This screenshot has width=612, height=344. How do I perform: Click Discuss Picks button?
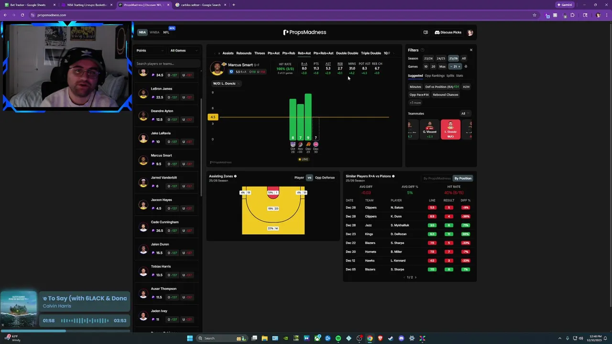tap(448, 32)
